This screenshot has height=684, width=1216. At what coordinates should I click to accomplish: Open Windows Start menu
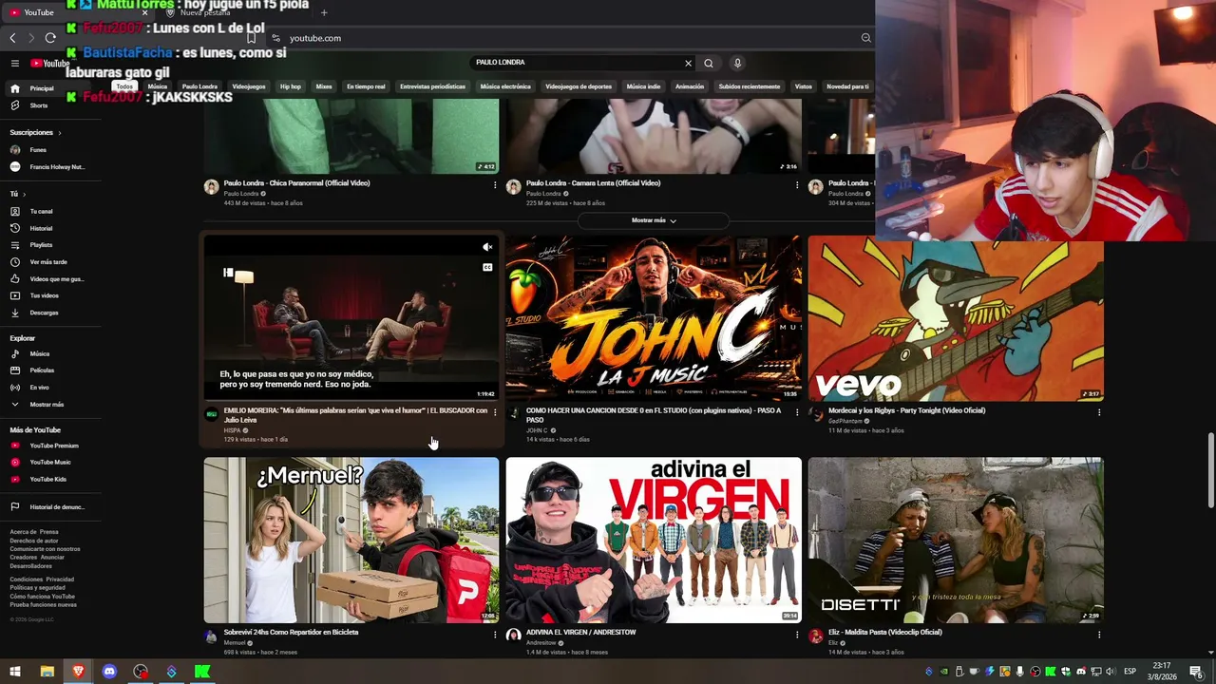(x=15, y=672)
